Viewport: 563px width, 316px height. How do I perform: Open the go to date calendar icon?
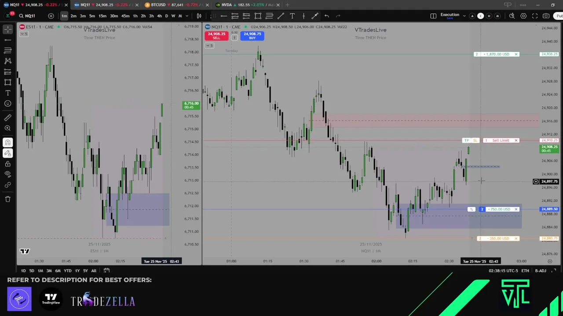pyautogui.click(x=106, y=271)
